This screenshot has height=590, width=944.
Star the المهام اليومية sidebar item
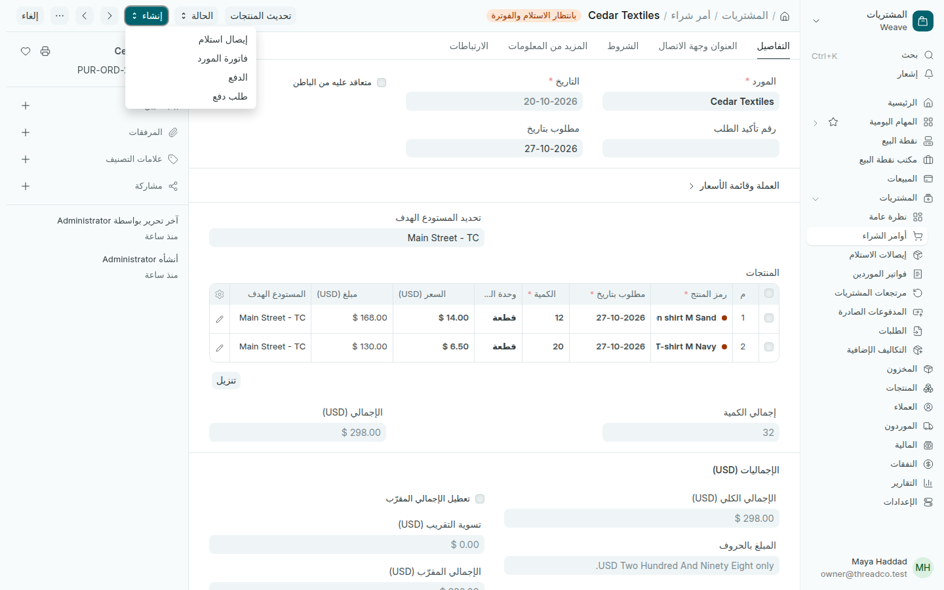click(833, 122)
